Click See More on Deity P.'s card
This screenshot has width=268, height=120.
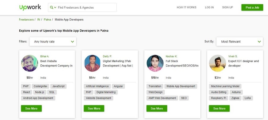pos(94,108)
